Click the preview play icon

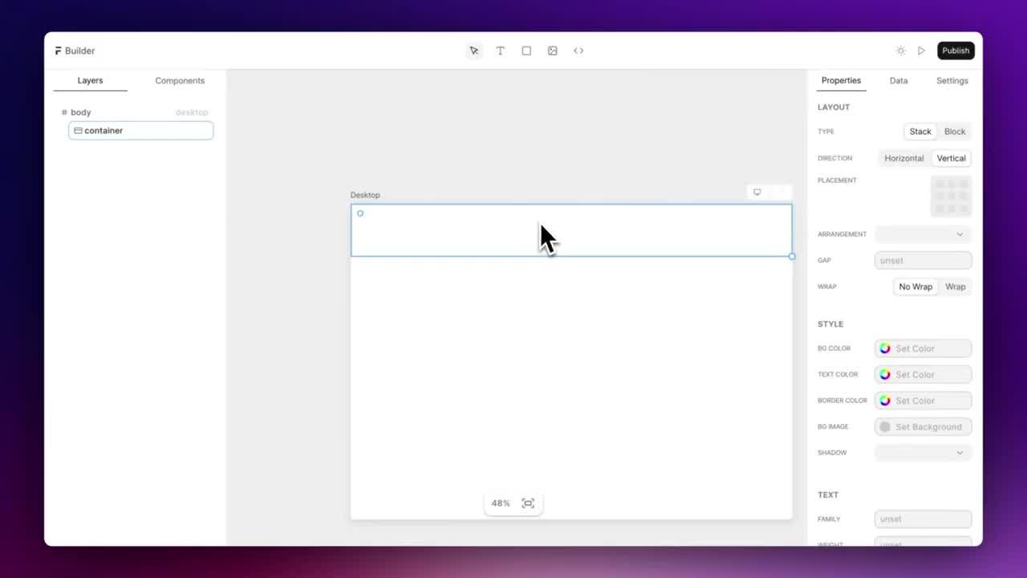click(x=921, y=51)
